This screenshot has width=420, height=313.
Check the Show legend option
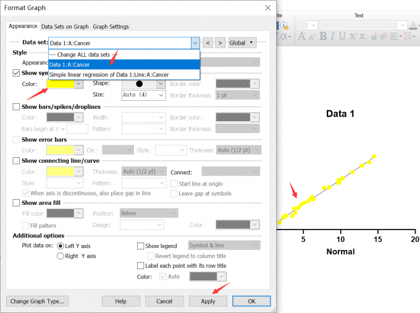pyautogui.click(x=140, y=246)
